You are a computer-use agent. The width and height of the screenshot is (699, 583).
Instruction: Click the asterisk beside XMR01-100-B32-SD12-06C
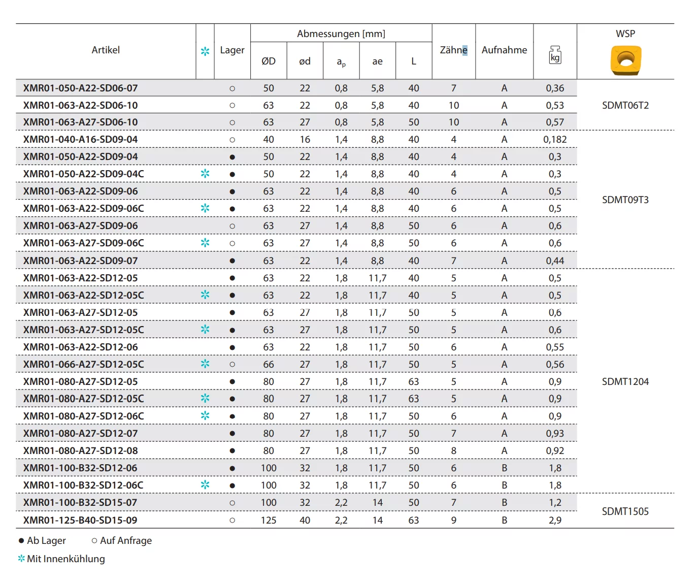(205, 485)
